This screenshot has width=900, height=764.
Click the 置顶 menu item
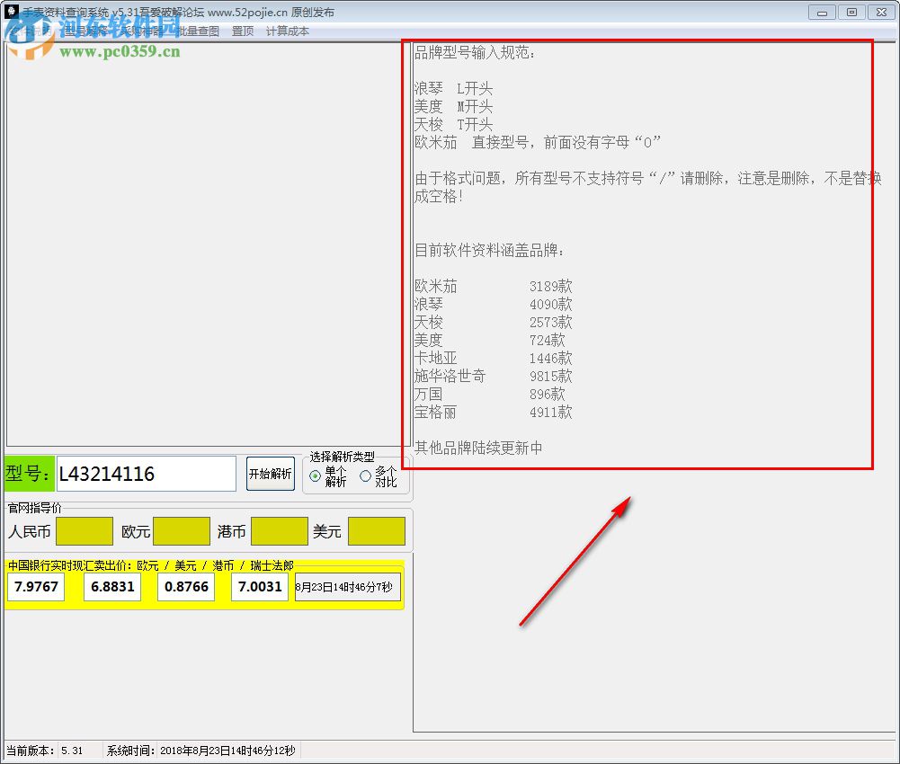click(242, 31)
